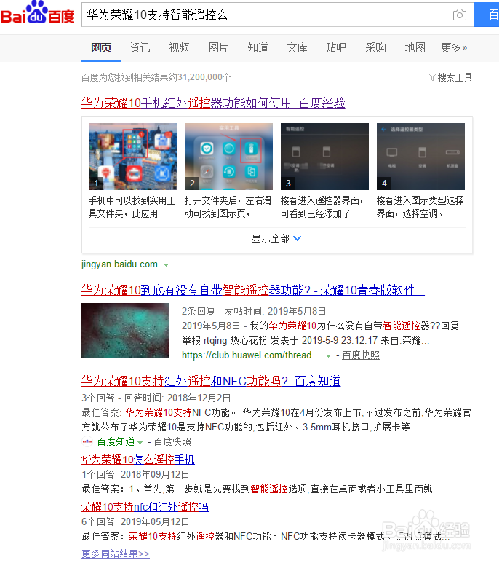Click the club.huawei.com thread URL
499x563 pixels.
[x=250, y=355]
